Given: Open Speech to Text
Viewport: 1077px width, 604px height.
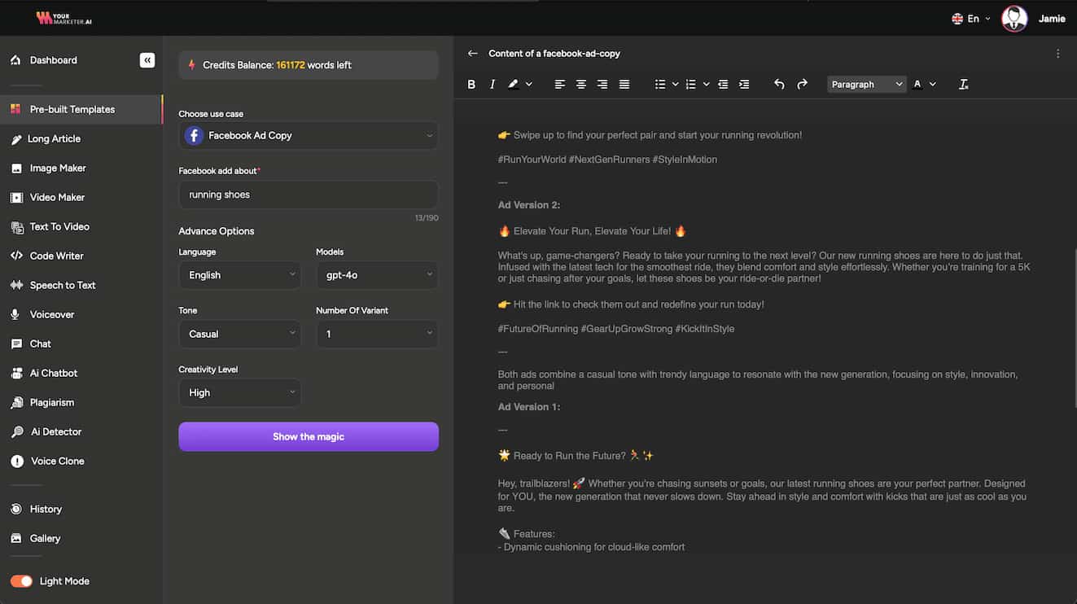Looking at the screenshot, I should point(63,285).
